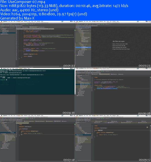Open Navigate menu in 00:01:33 thumbnail

(x=18, y=22)
